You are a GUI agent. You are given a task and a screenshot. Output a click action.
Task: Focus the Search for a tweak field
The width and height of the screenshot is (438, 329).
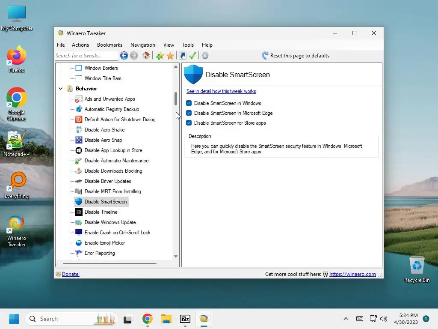click(86, 56)
